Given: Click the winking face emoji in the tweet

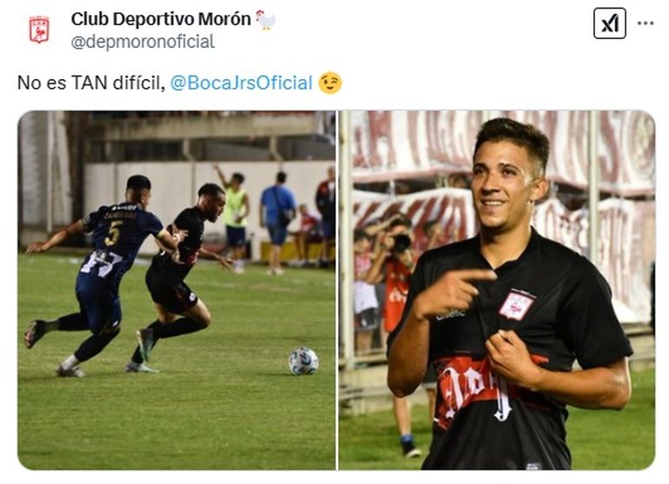Looking at the screenshot, I should pyautogui.click(x=330, y=83).
